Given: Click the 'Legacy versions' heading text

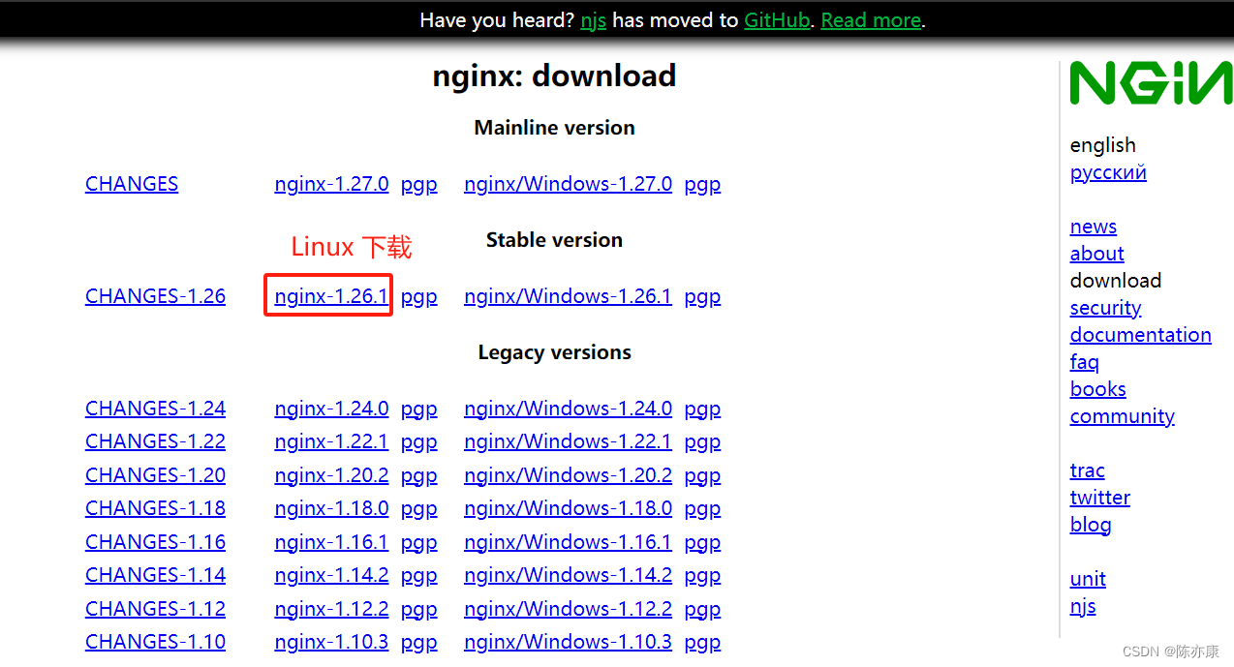Looking at the screenshot, I should [554, 352].
